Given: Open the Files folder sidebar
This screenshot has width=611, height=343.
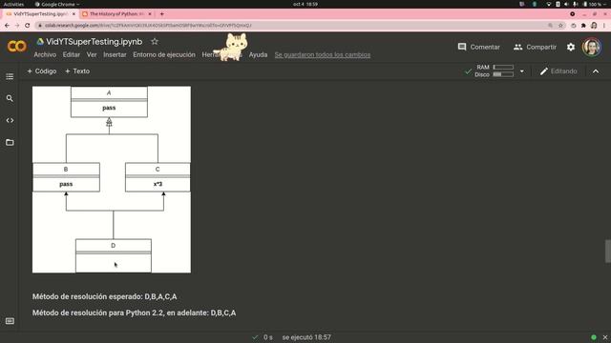Looking at the screenshot, I should click(10, 142).
